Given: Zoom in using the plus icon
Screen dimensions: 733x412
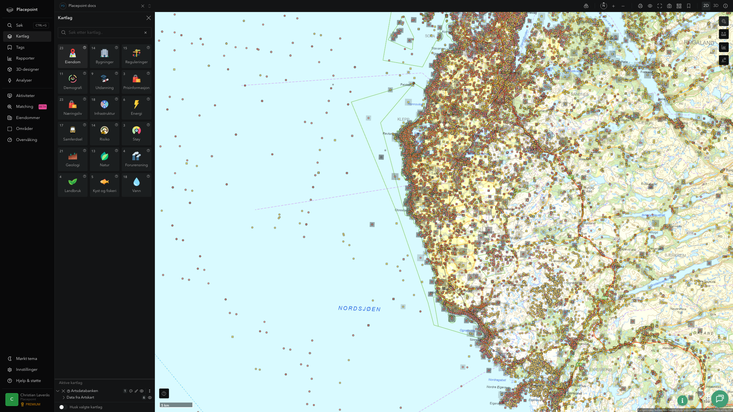Looking at the screenshot, I should (613, 6).
